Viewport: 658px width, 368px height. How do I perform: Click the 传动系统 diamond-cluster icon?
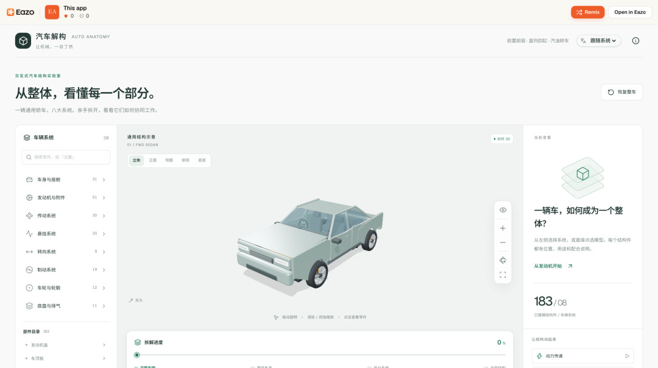[x=29, y=216]
